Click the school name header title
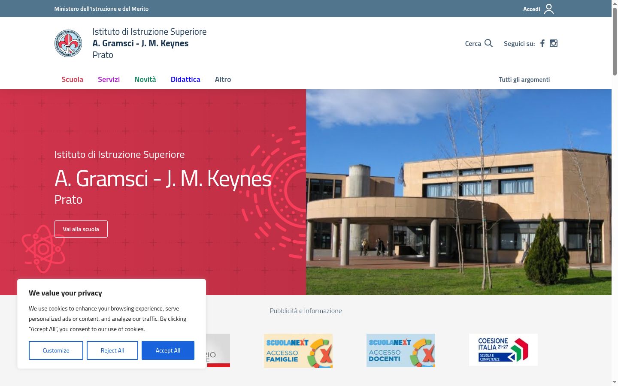Image resolution: width=618 pixels, height=386 pixels. click(x=149, y=43)
